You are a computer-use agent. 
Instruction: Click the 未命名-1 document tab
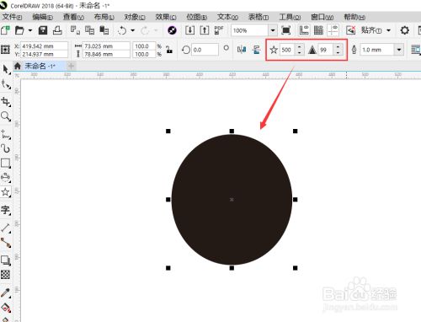40,66
